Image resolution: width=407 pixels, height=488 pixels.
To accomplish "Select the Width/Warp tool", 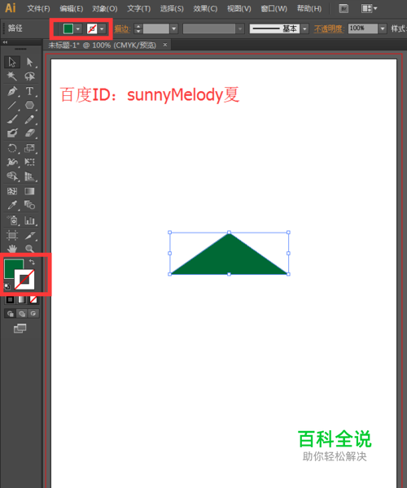I will click(x=12, y=162).
